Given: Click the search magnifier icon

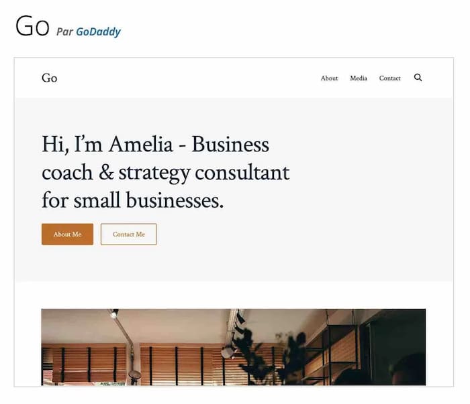Looking at the screenshot, I should (x=418, y=78).
